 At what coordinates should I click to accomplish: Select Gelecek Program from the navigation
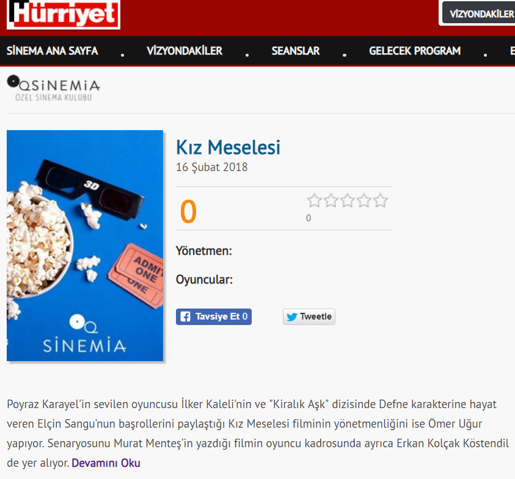[x=415, y=51]
